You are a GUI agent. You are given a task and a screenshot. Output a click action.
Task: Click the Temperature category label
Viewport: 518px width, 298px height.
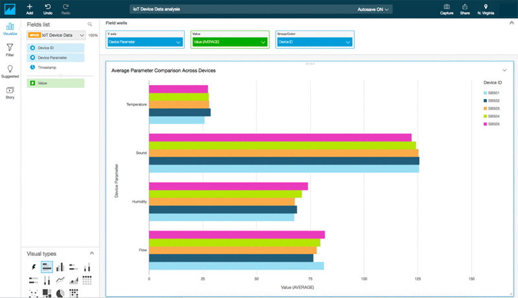pos(137,104)
